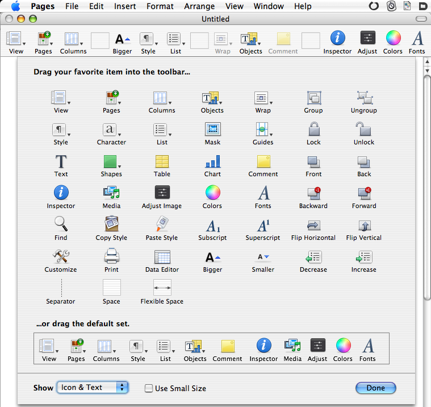Open the Pages dropdown in top toolbar

pyautogui.click(x=43, y=43)
